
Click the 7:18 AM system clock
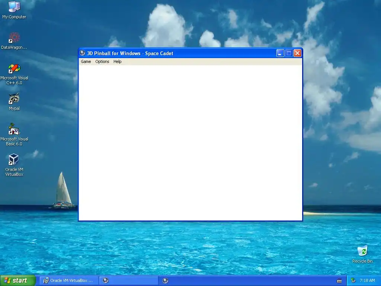pyautogui.click(x=367, y=280)
